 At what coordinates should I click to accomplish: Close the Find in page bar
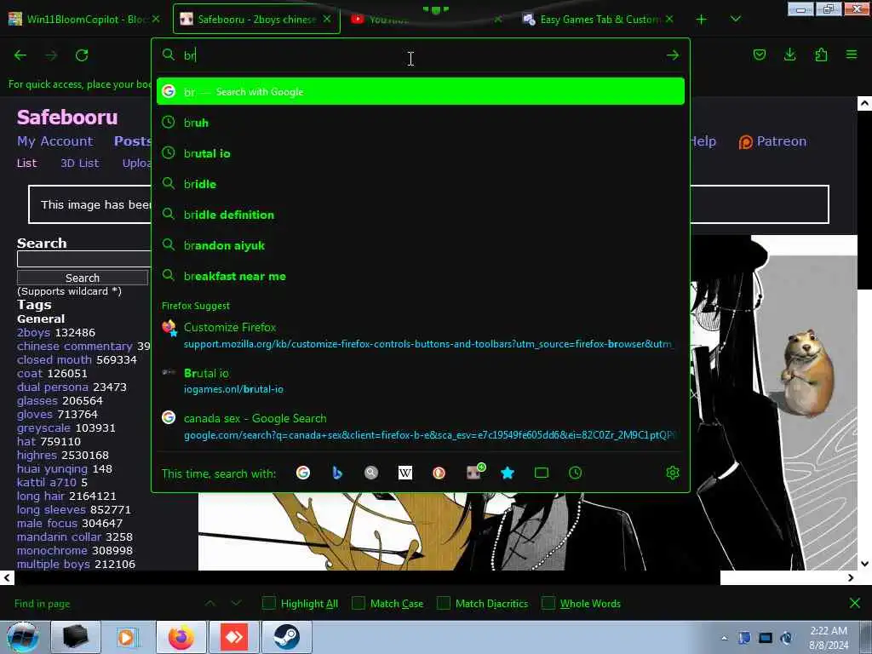tap(855, 603)
